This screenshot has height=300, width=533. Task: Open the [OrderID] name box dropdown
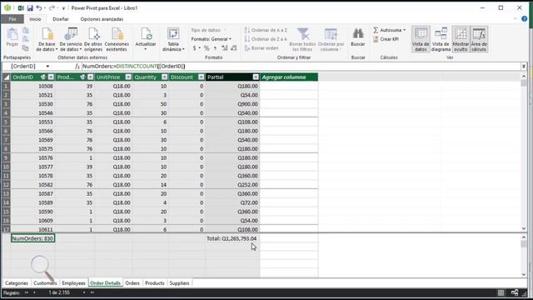[x=47, y=67]
